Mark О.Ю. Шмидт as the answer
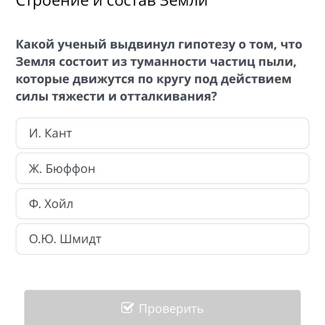This screenshot has width=325, height=325. click(x=162, y=239)
